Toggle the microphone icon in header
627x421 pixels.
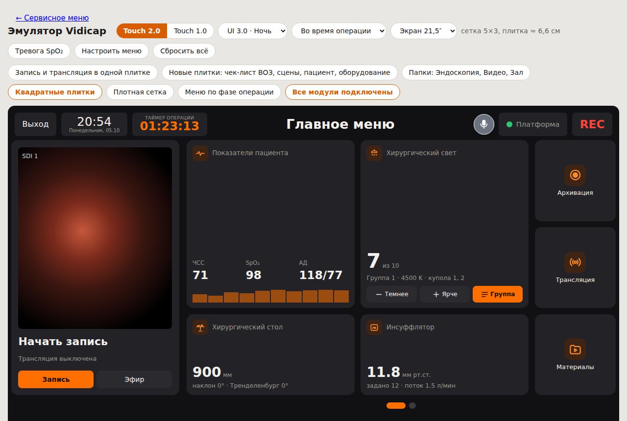(483, 124)
